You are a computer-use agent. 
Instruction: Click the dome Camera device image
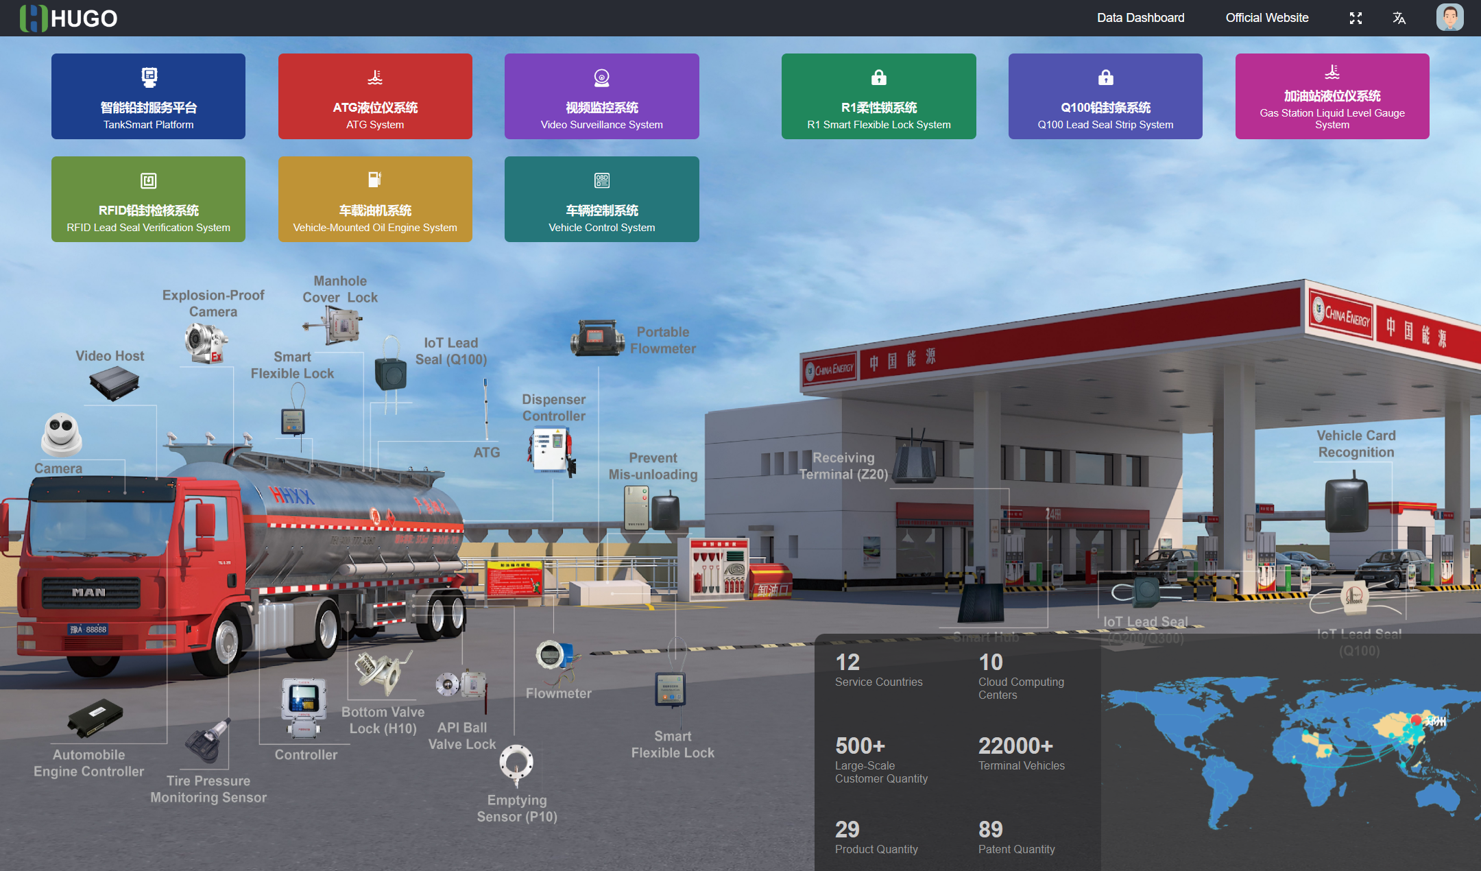click(x=62, y=435)
